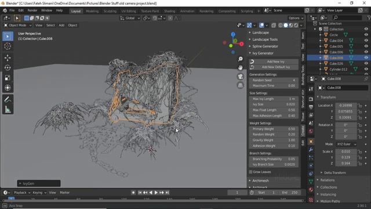371x209 pixels.
Task: Open Modifier properties wrench icon
Action: coord(311,150)
